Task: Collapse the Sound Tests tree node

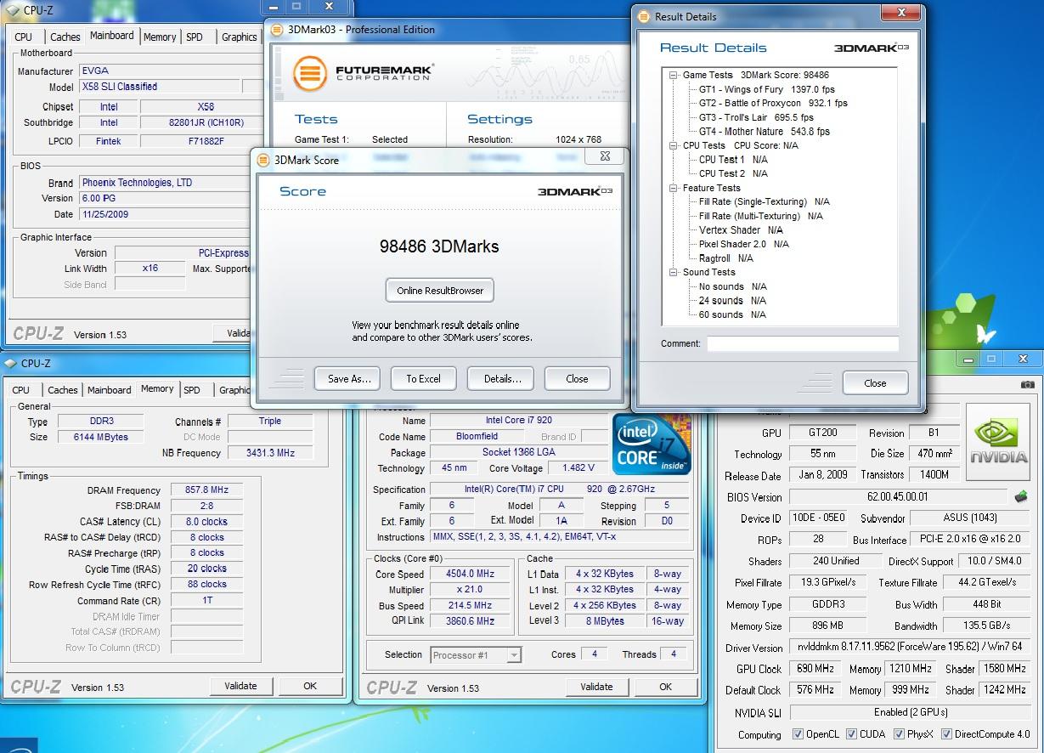Action: tap(674, 272)
